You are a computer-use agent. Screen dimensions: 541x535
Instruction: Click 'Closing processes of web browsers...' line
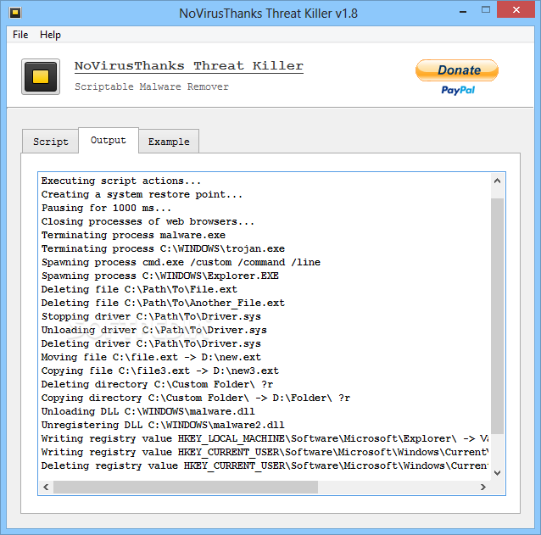point(148,221)
